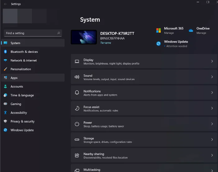Go to Accounts in the sidebar
The height and width of the screenshot is (172, 218).
(17, 87)
